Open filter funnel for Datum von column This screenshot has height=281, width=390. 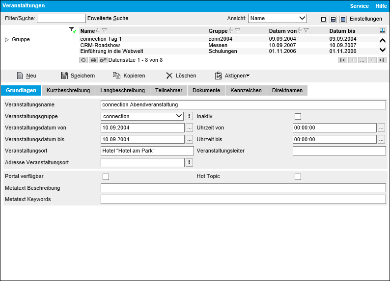coord(306,30)
